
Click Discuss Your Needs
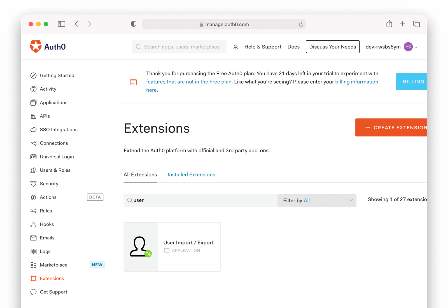pos(332,47)
